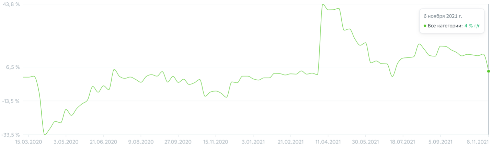Click the "Все категории" label in tooltip
Viewport: 491px width, 147px height.
[445, 26]
